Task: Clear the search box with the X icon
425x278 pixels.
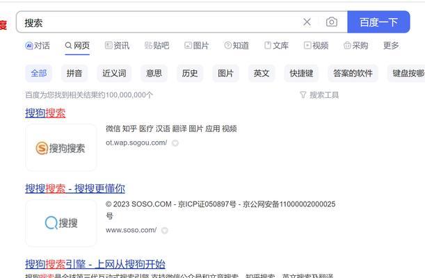Action: point(307,22)
